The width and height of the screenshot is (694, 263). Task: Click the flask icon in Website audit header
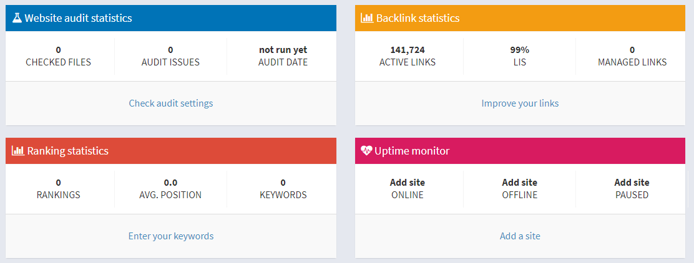(17, 18)
